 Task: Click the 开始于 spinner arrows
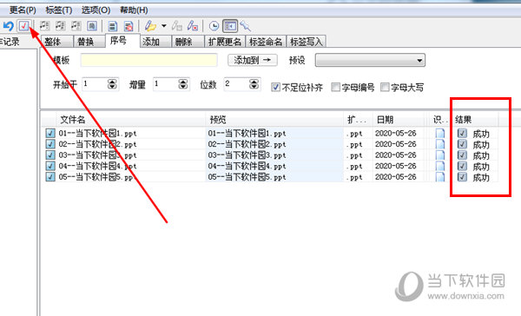coord(113,84)
